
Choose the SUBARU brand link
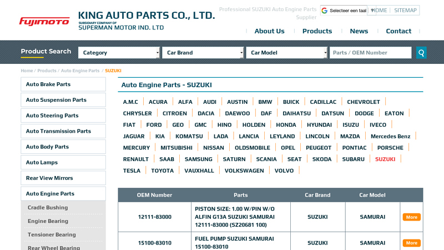[x=353, y=159]
